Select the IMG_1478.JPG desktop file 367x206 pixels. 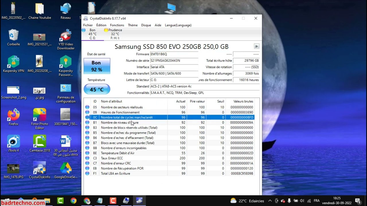click(x=13, y=171)
